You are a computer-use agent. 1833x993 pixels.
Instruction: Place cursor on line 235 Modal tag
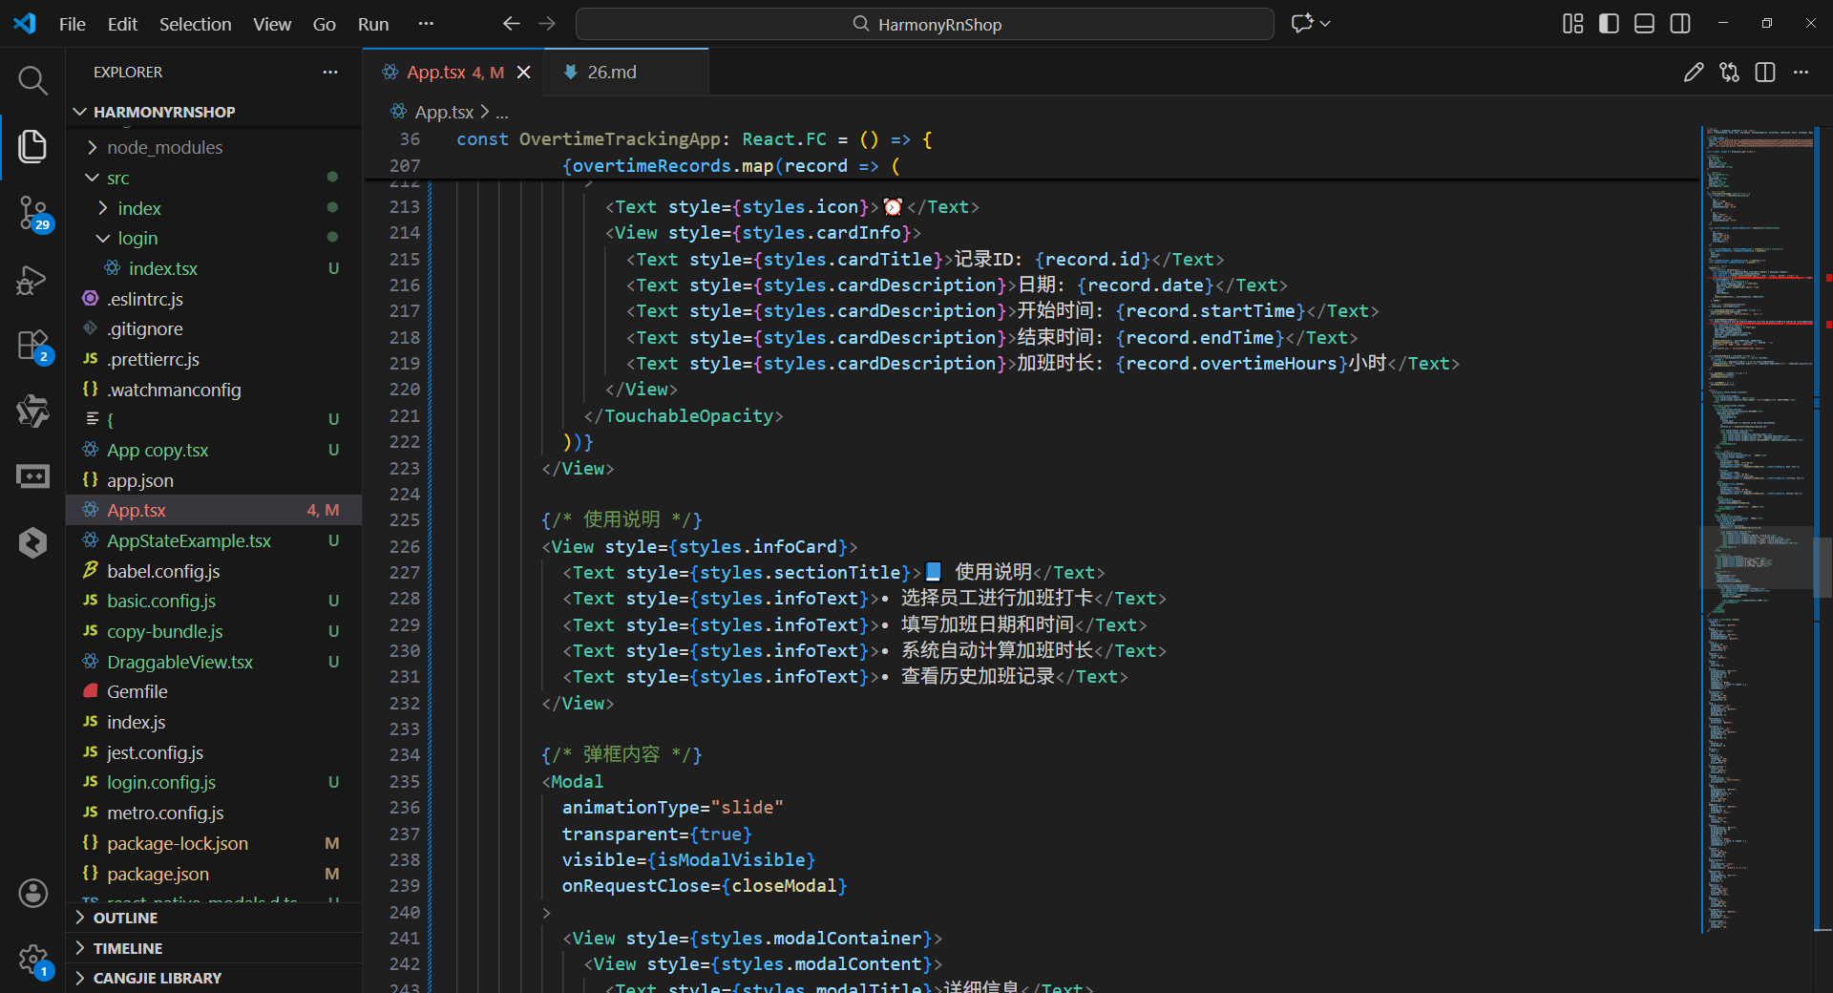577,781
